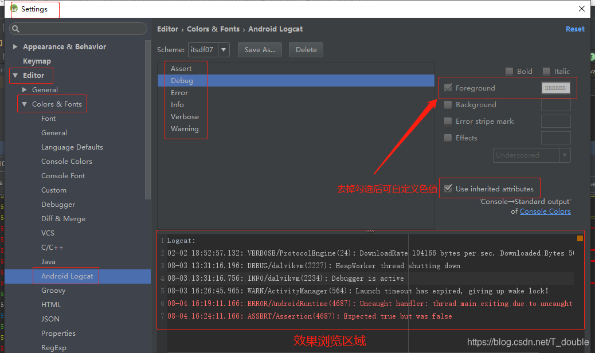Screen dimensions: 595x353
Task: Open Console Font settings
Action: point(63,175)
